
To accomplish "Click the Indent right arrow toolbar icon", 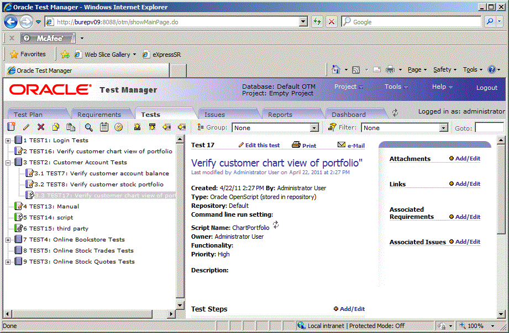I will click(182, 127).
